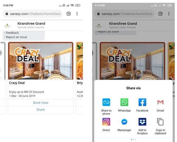Tap the tab count button in 9:14 PM screen
Image resolution: width=177 pixels, height=142 pixels.
160,14
